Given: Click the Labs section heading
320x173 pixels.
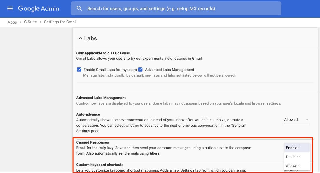Looking at the screenshot, I should pyautogui.click(x=90, y=38).
